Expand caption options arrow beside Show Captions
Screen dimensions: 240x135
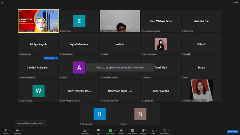click(x=136, y=130)
